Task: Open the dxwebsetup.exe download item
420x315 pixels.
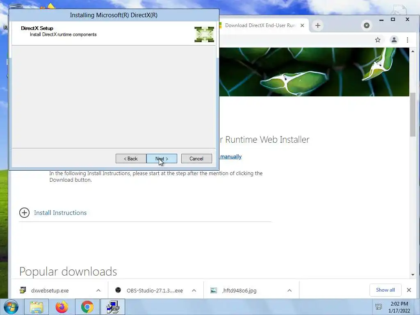Action: click(50, 291)
